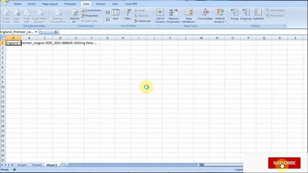The height and width of the screenshot is (173, 308).
Task: Switch to the Insert ribbon tab
Action: click(31, 4)
